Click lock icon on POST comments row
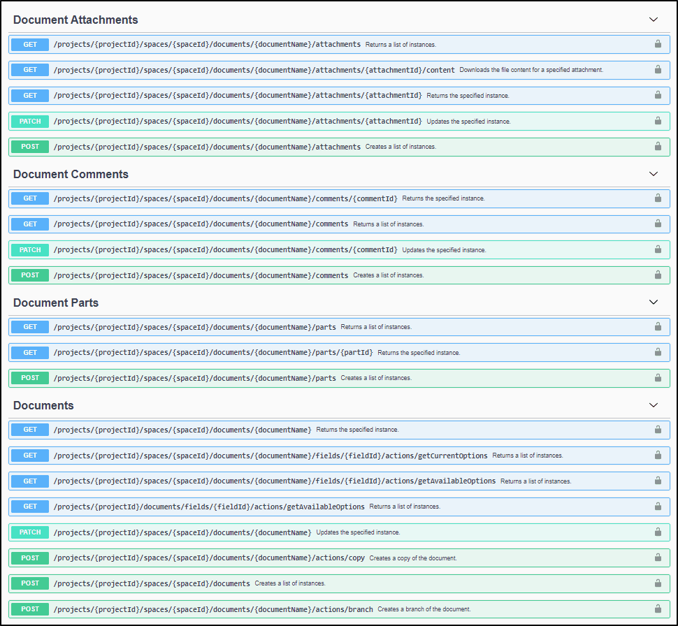Image resolution: width=678 pixels, height=626 pixels. [658, 275]
